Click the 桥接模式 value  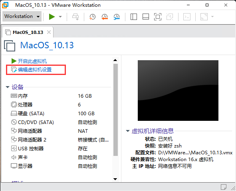click(x=93, y=140)
